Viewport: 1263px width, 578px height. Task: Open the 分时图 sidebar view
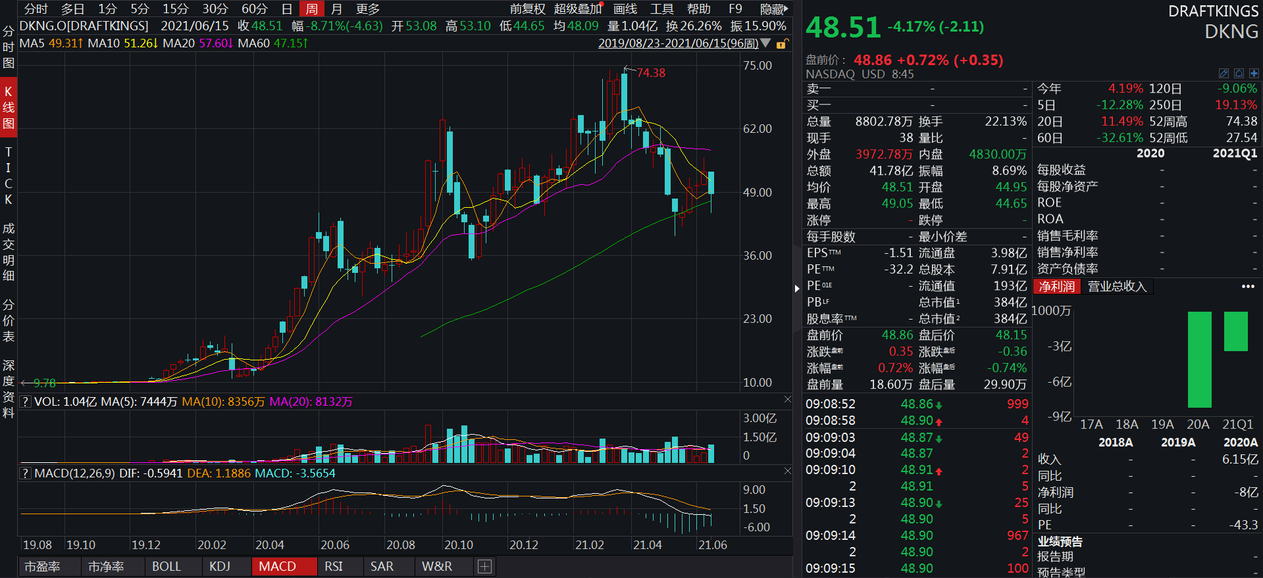[9, 47]
